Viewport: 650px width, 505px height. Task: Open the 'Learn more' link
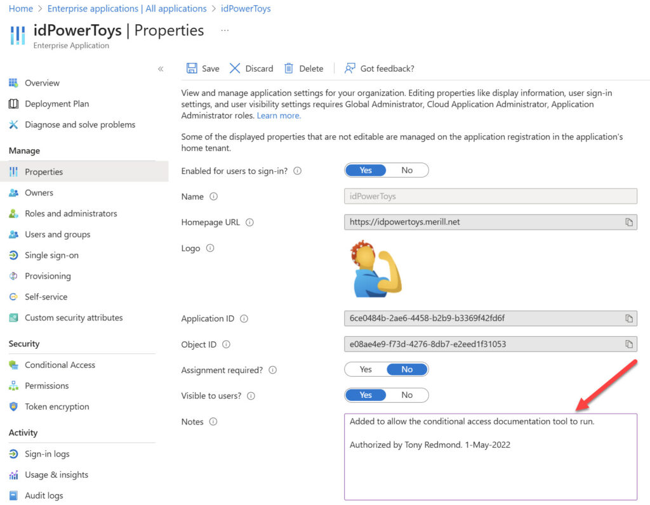point(278,115)
